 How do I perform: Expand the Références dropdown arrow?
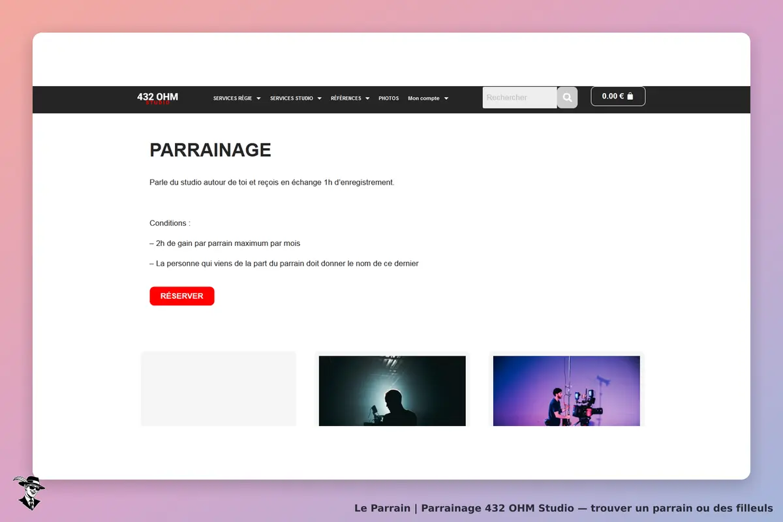tap(367, 99)
